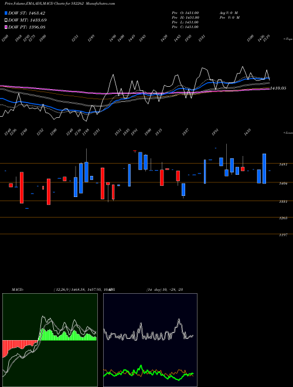Select the 'DOW ST: 1463.42' label

point(26,13)
